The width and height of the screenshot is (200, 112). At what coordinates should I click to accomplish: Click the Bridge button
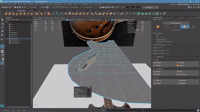(x=164, y=74)
